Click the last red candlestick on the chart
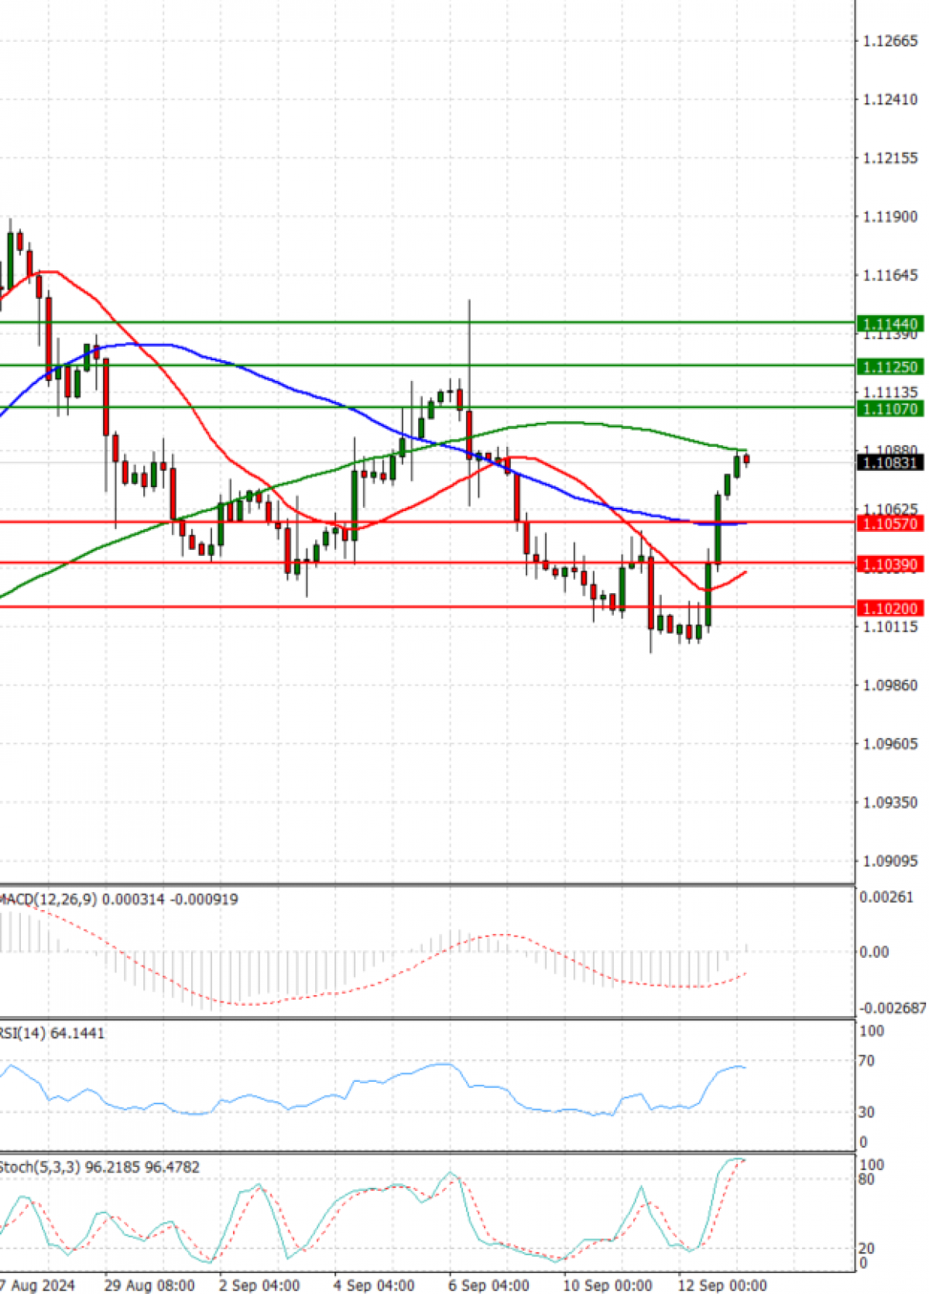 (x=746, y=459)
